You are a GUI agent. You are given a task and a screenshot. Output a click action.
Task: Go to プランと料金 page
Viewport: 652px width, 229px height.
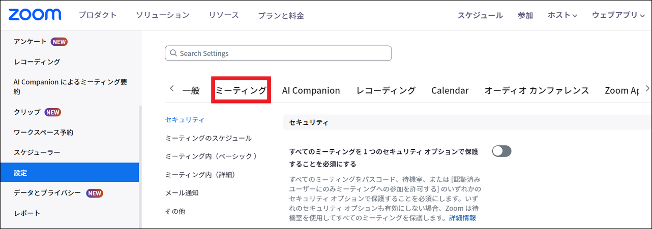pyautogui.click(x=281, y=16)
